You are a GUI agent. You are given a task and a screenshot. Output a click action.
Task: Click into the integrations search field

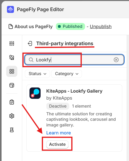[74, 60]
